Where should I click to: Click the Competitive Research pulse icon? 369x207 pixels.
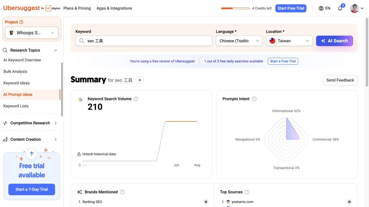tap(5, 123)
